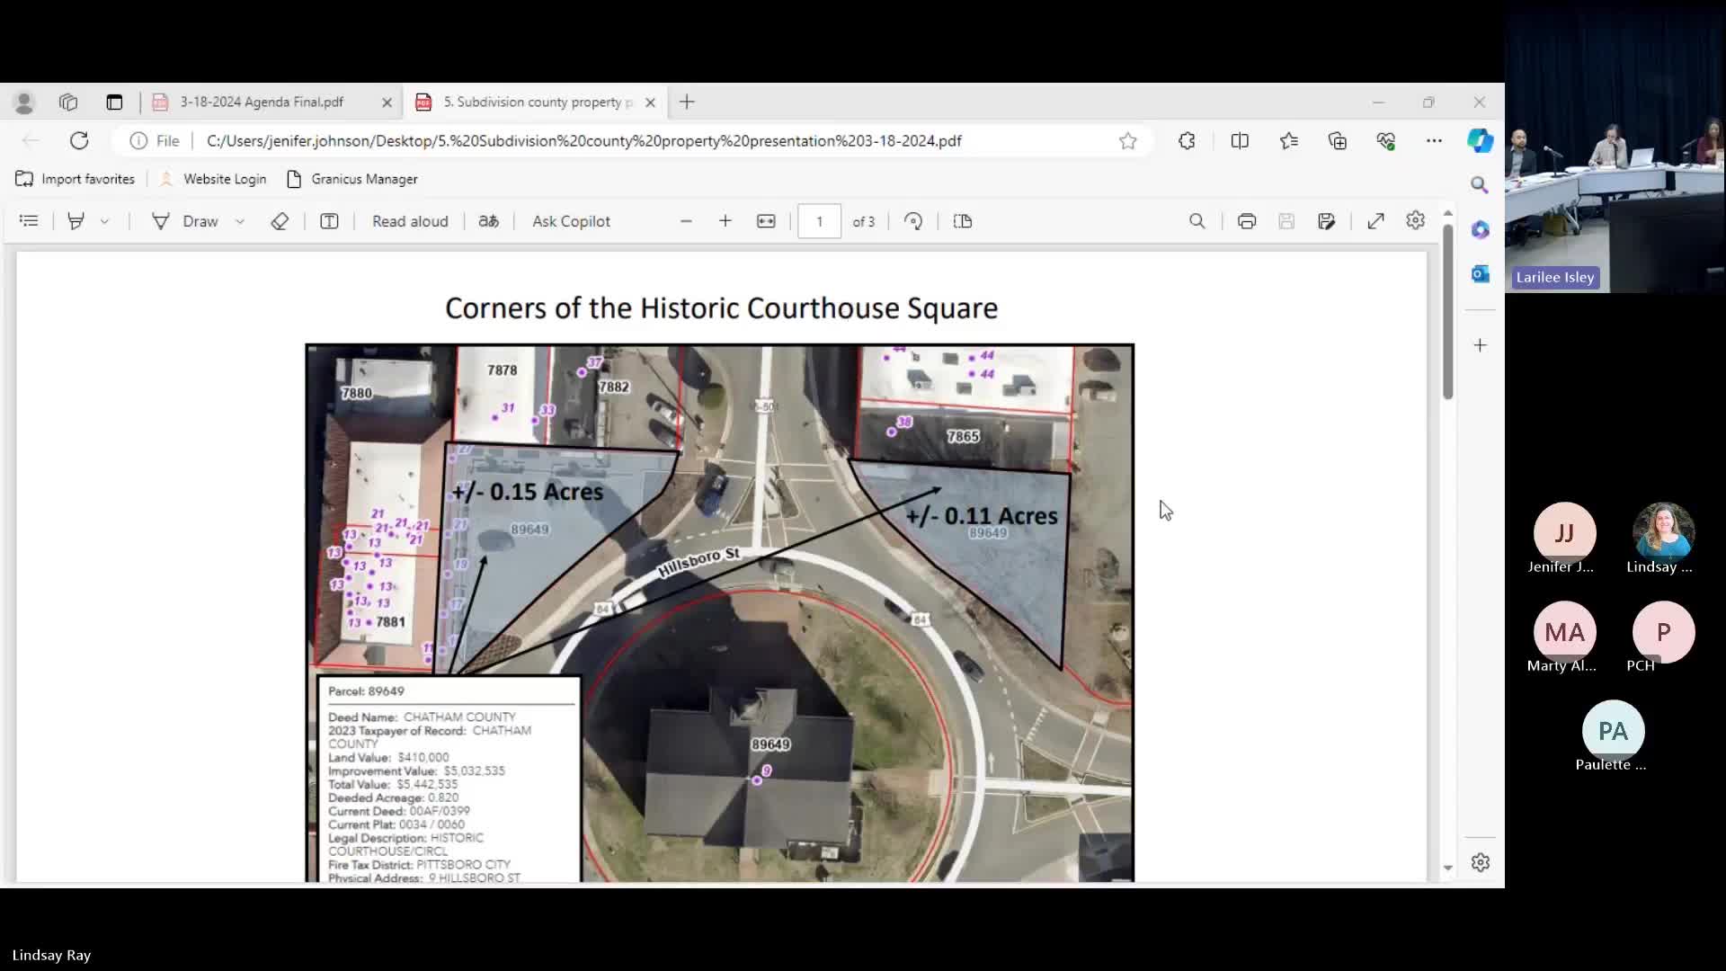Open Outlook sidebar icon
Viewport: 1726px width, 971px height.
(1480, 274)
